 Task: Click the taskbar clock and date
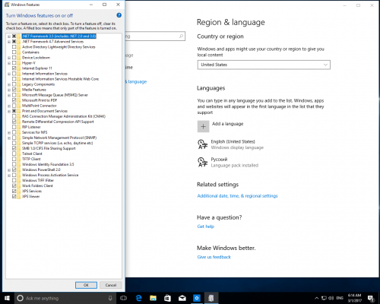pos(354,298)
